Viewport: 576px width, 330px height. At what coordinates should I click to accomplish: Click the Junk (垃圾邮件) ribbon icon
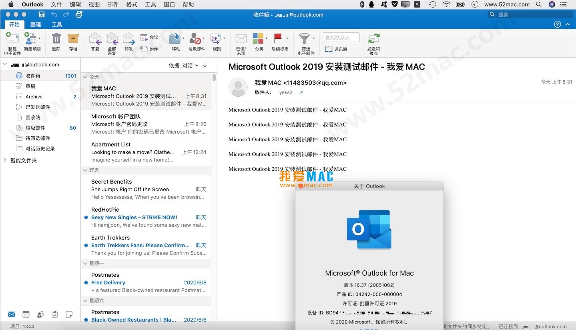point(195,38)
